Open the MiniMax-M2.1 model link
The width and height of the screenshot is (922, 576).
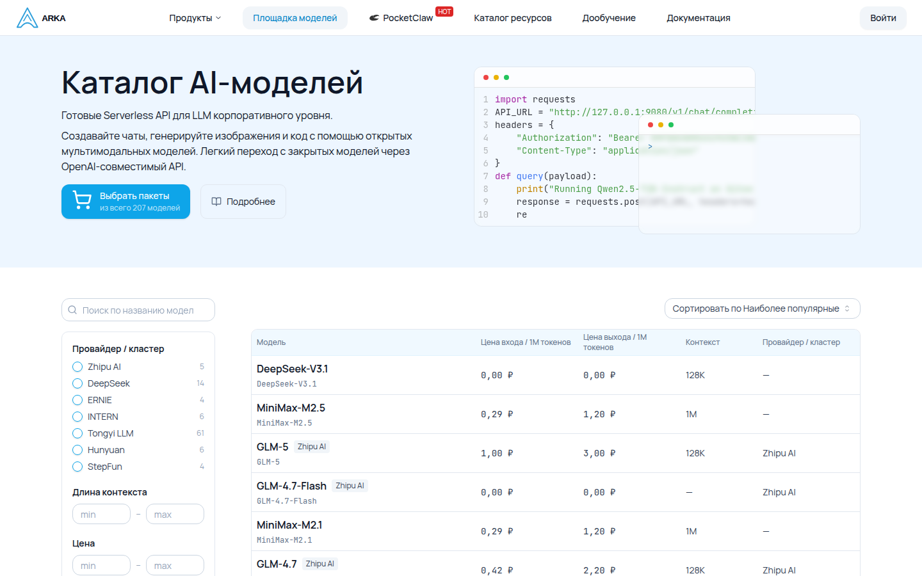point(289,525)
